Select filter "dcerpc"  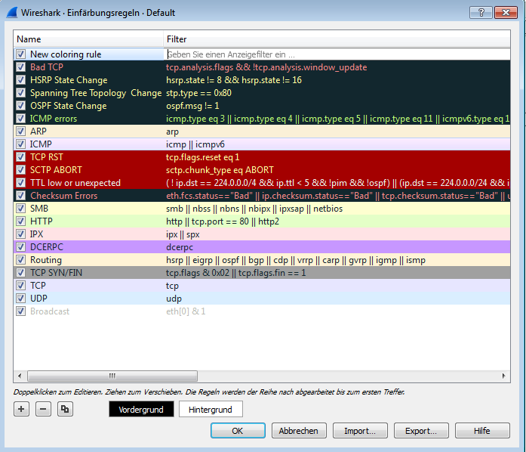tap(180, 247)
